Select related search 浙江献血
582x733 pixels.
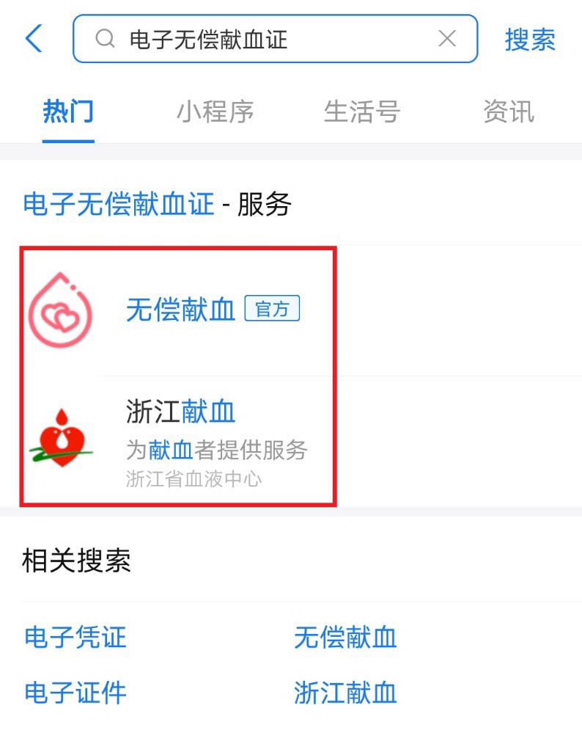pyautogui.click(x=345, y=693)
